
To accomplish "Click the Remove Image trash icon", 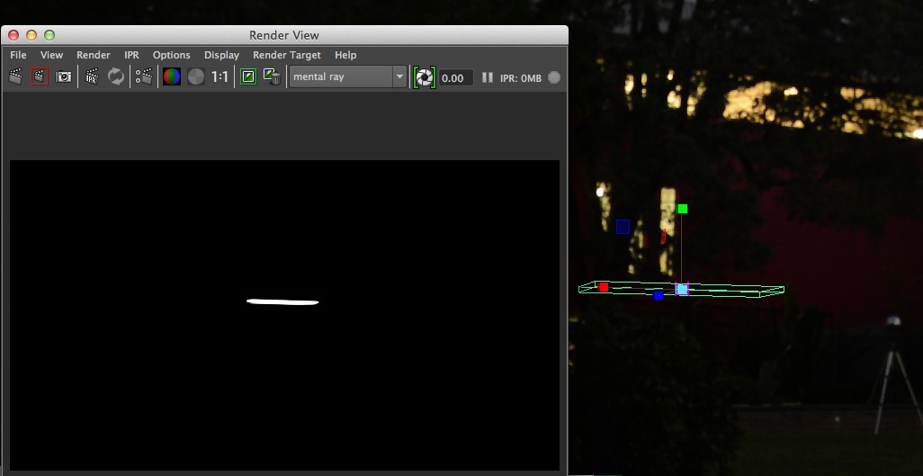I will (273, 77).
